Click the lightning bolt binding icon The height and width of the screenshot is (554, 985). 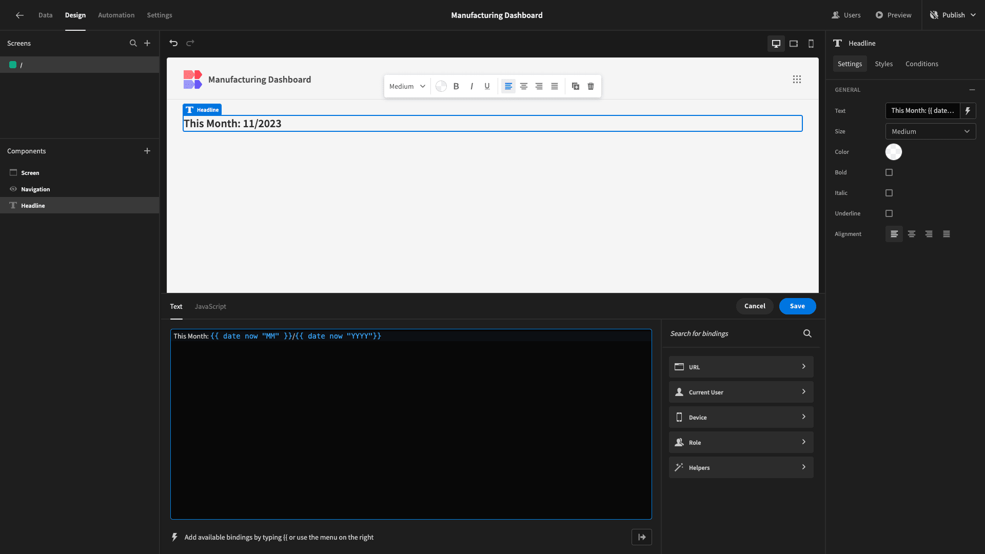click(968, 110)
